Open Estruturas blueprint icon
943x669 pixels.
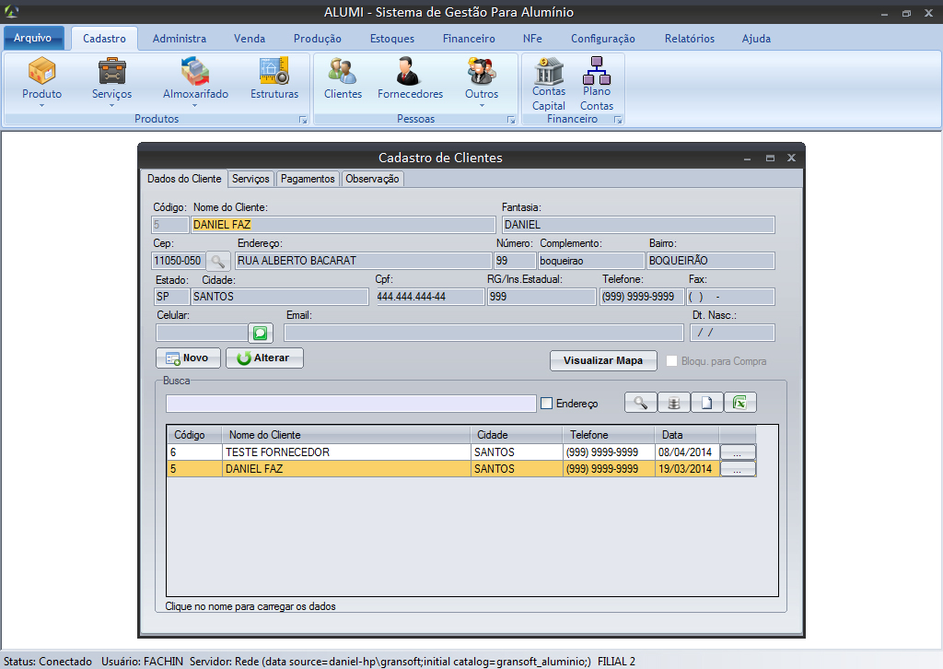[274, 71]
